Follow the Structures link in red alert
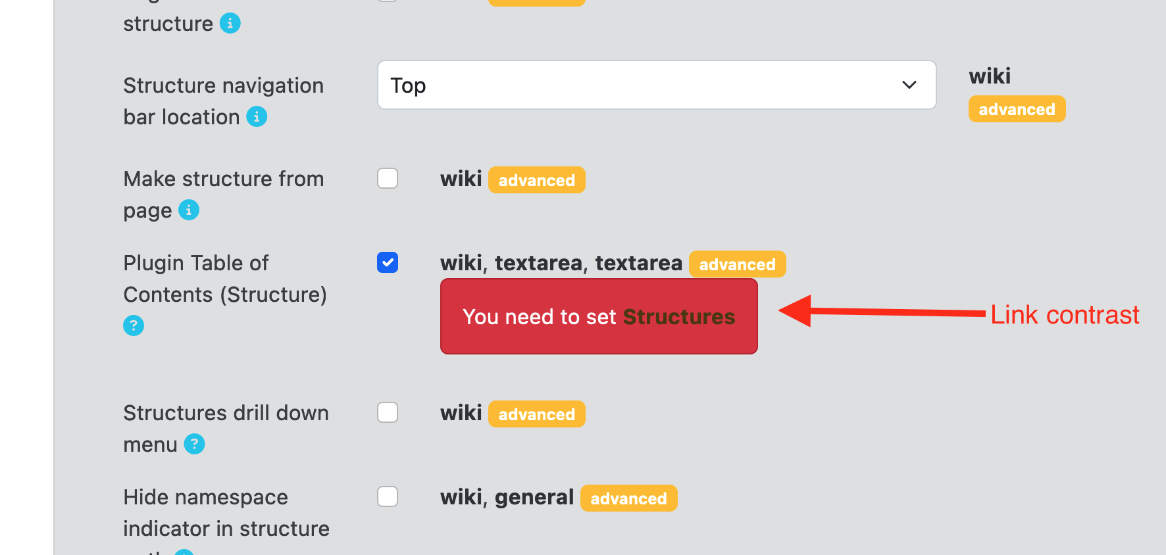Screen dimensions: 1166x555 [679, 317]
